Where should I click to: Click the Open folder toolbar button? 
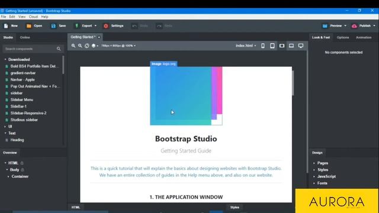pos(34,26)
